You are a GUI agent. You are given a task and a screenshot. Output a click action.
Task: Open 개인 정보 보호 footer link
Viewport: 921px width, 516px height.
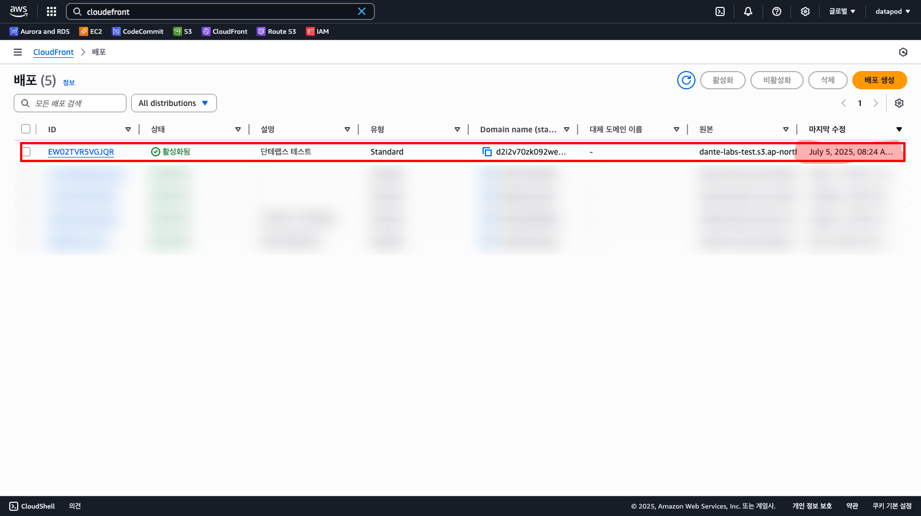point(812,506)
